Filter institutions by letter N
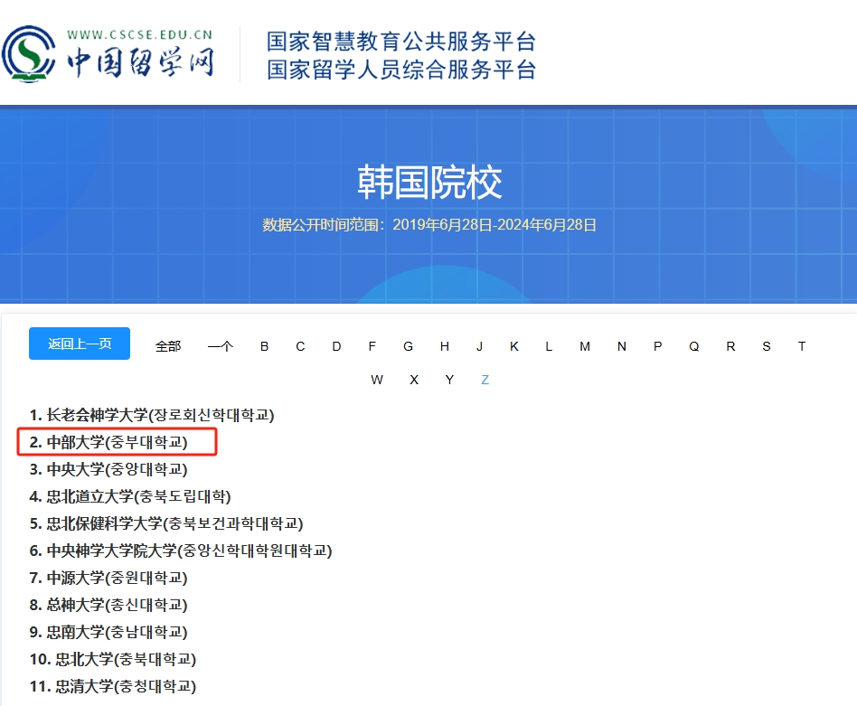Image resolution: width=857 pixels, height=706 pixels. [x=622, y=346]
